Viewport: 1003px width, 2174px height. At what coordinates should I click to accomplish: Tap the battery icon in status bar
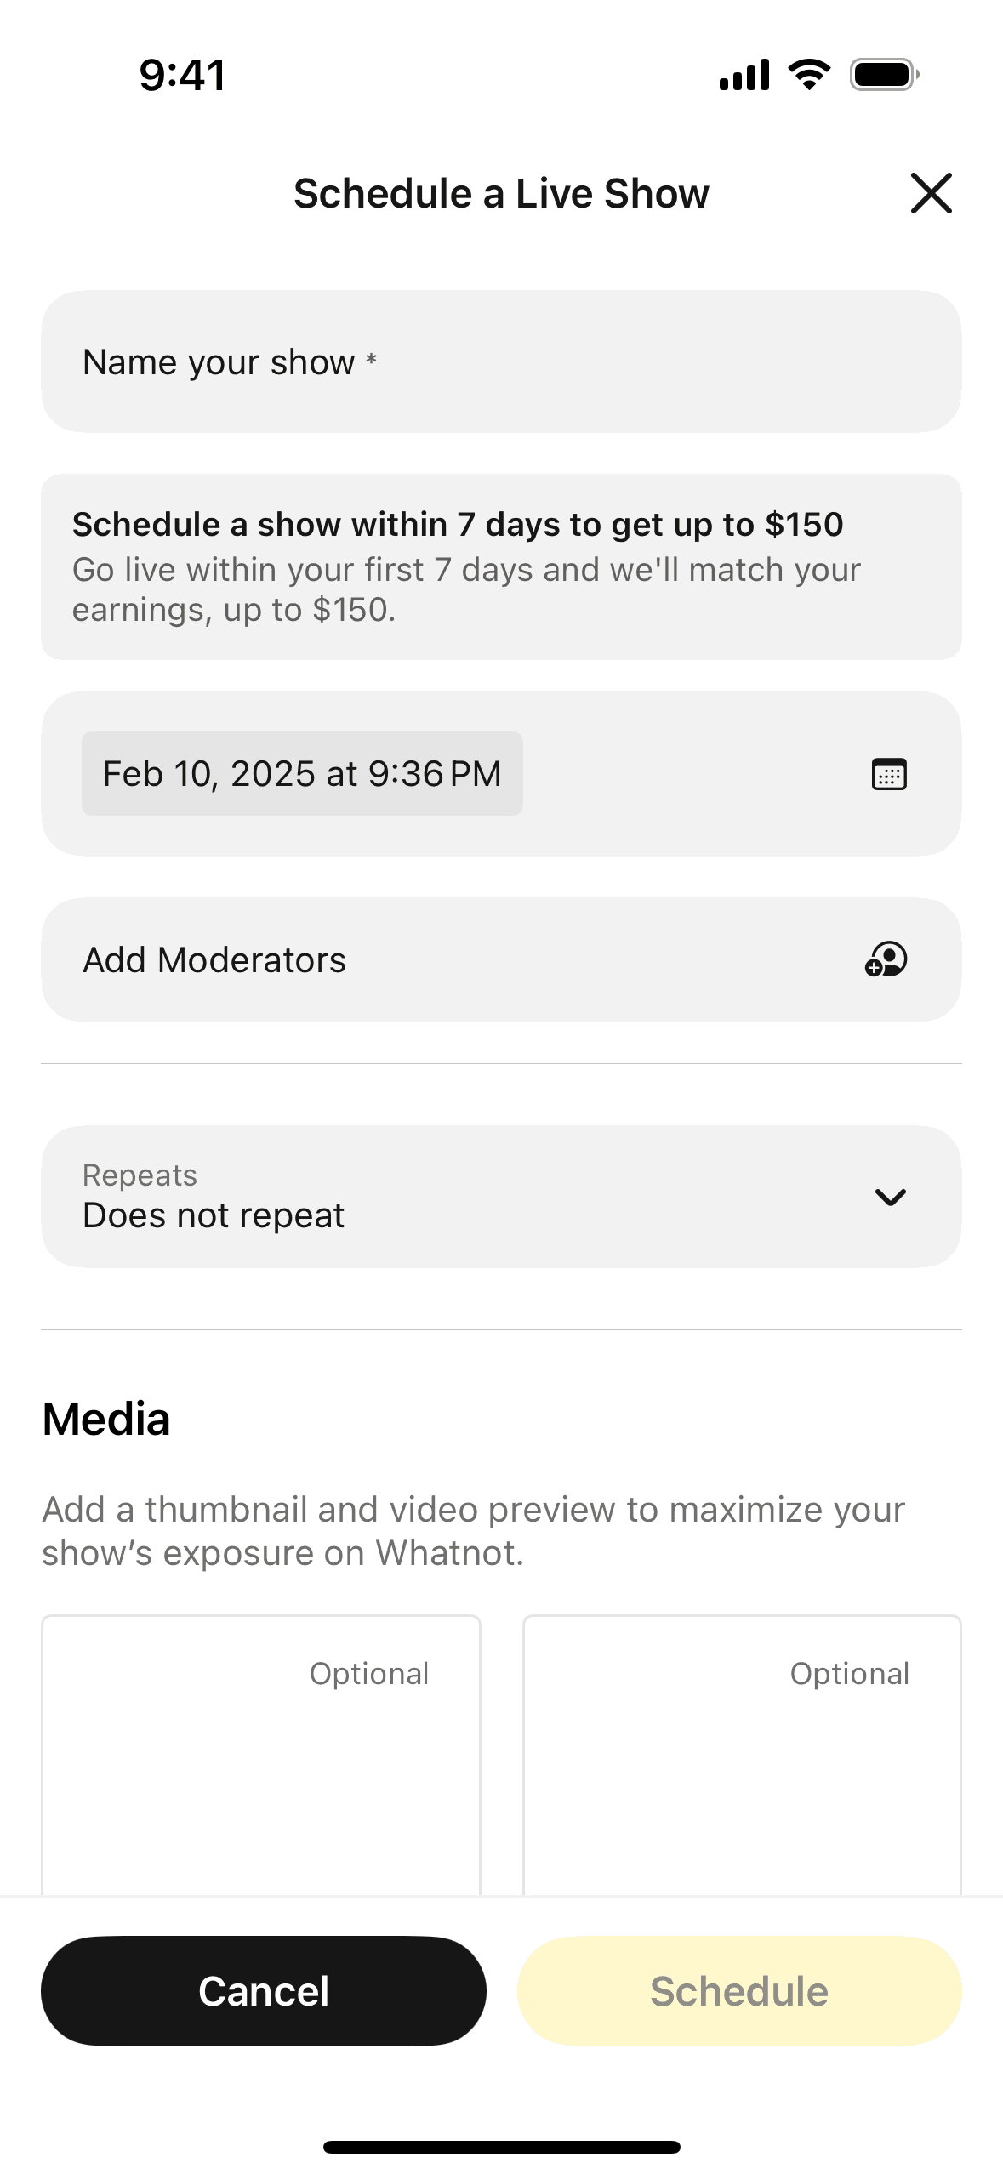884,75
